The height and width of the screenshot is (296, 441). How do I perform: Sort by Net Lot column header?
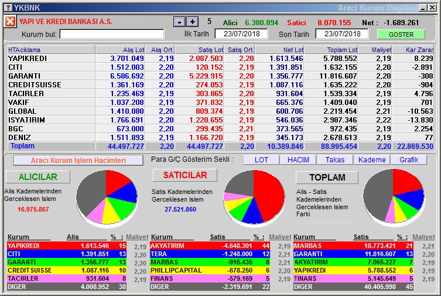(279, 50)
